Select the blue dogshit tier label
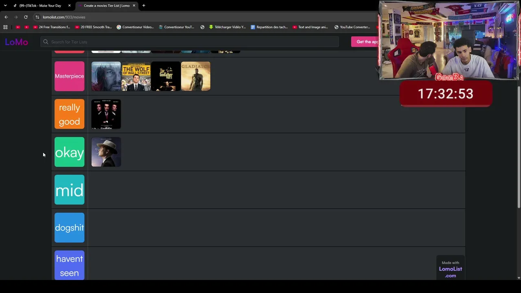Image resolution: width=521 pixels, height=293 pixels. [70, 227]
